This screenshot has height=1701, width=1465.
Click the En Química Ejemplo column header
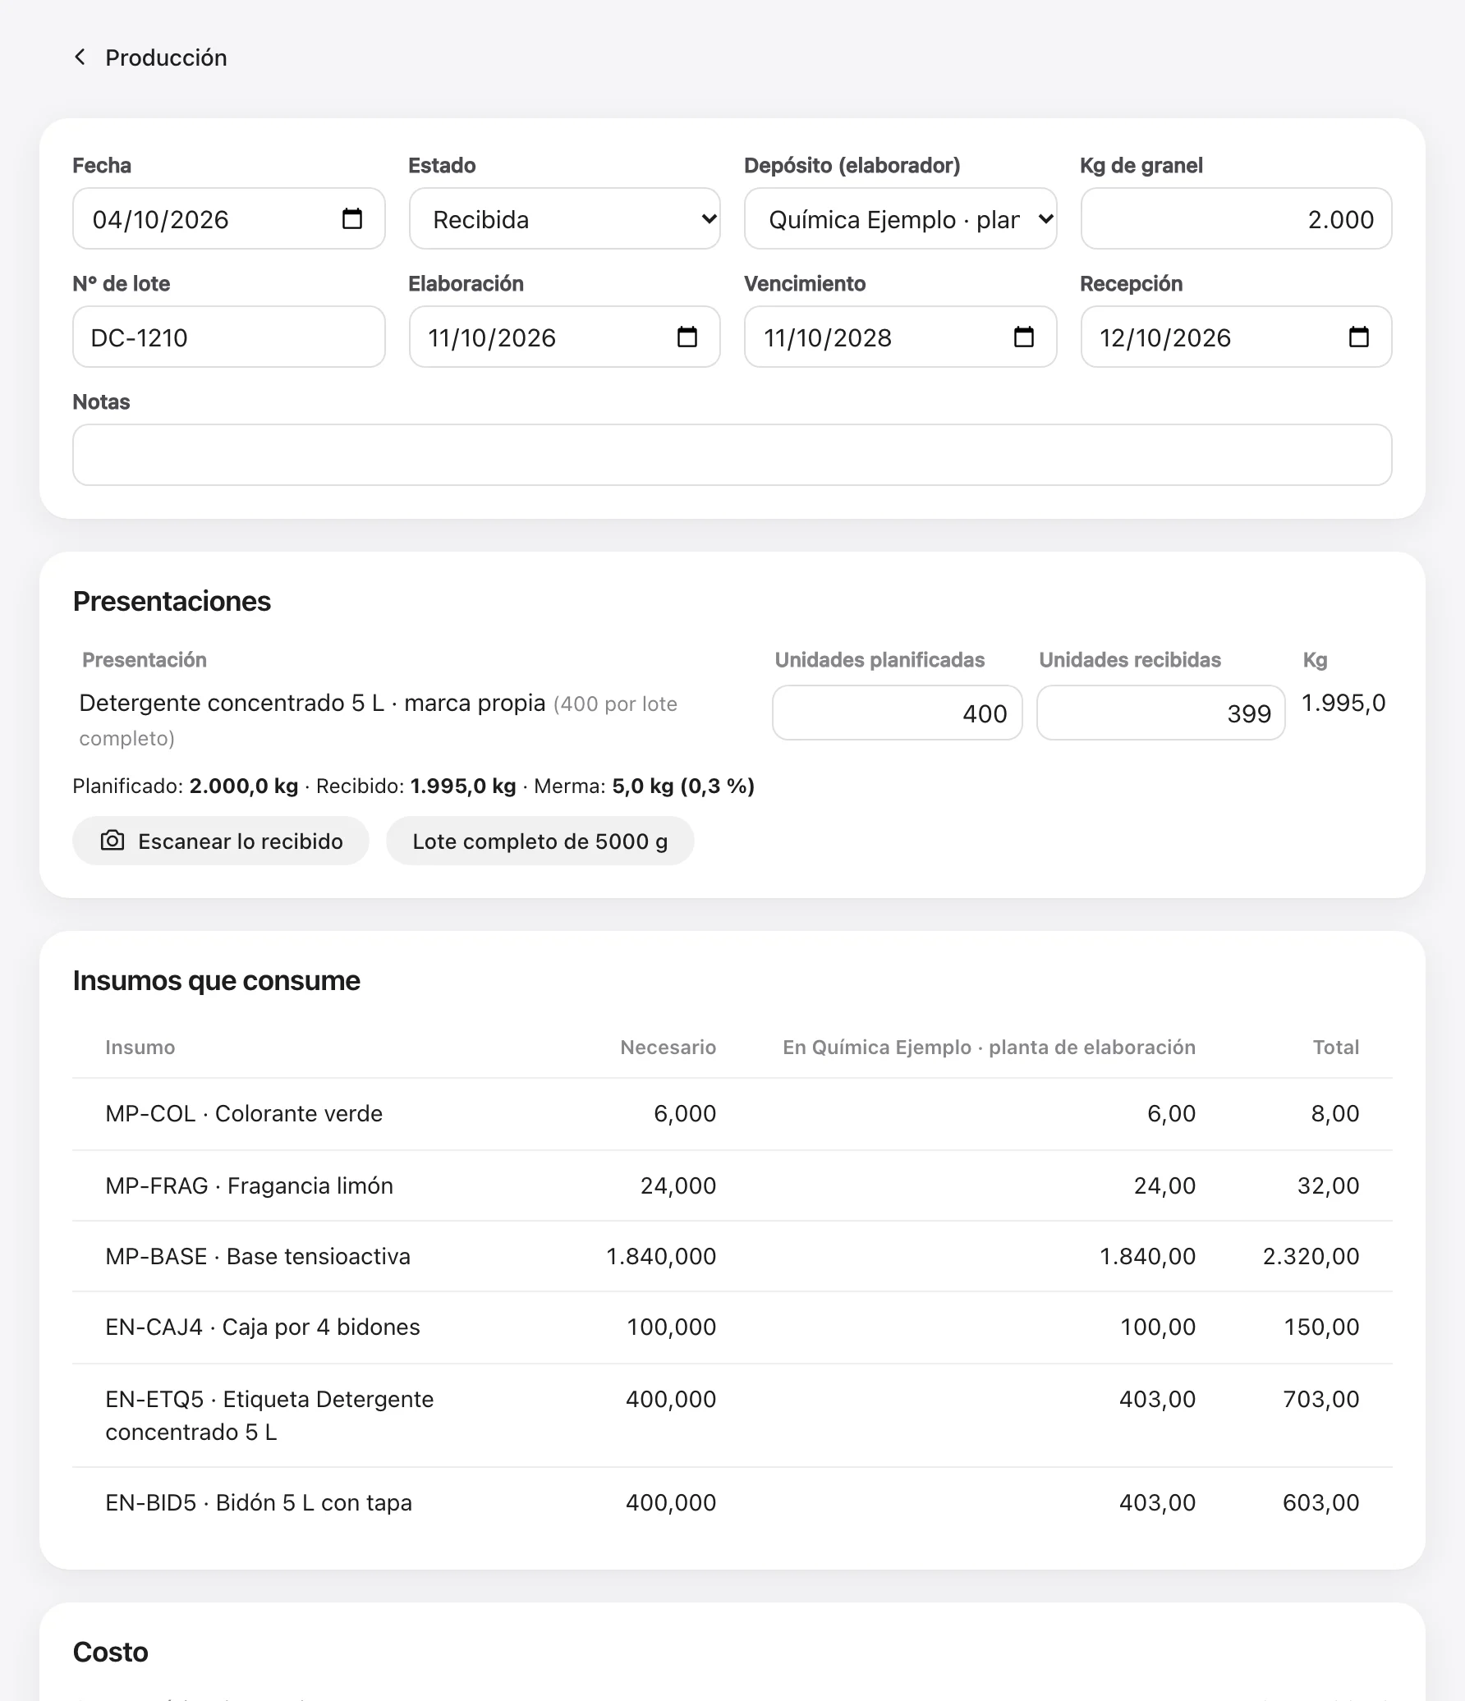pos(989,1048)
